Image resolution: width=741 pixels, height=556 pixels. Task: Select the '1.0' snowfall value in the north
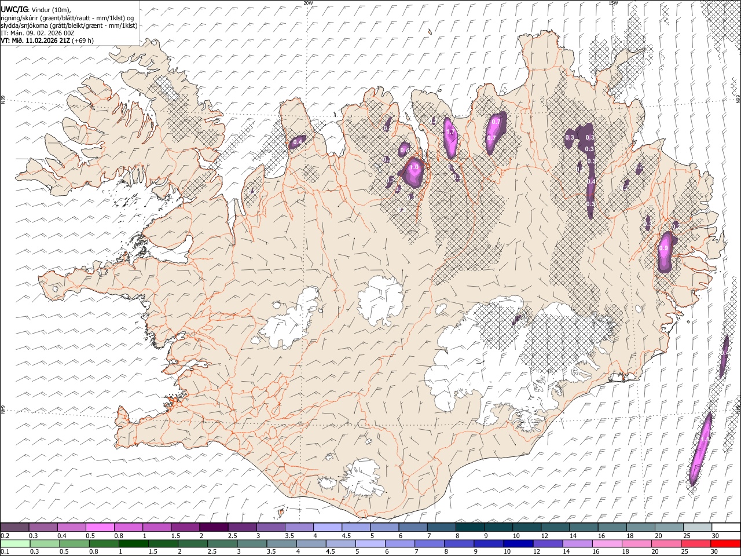[x=414, y=167]
